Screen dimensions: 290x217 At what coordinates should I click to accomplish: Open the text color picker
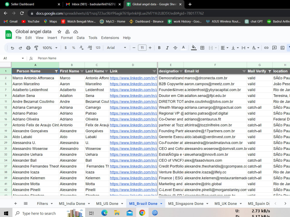tap(183, 48)
